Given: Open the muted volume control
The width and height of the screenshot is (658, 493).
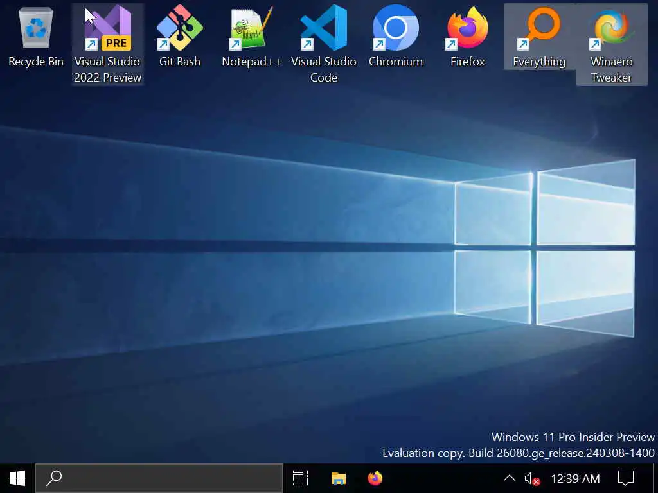Looking at the screenshot, I should coord(532,478).
